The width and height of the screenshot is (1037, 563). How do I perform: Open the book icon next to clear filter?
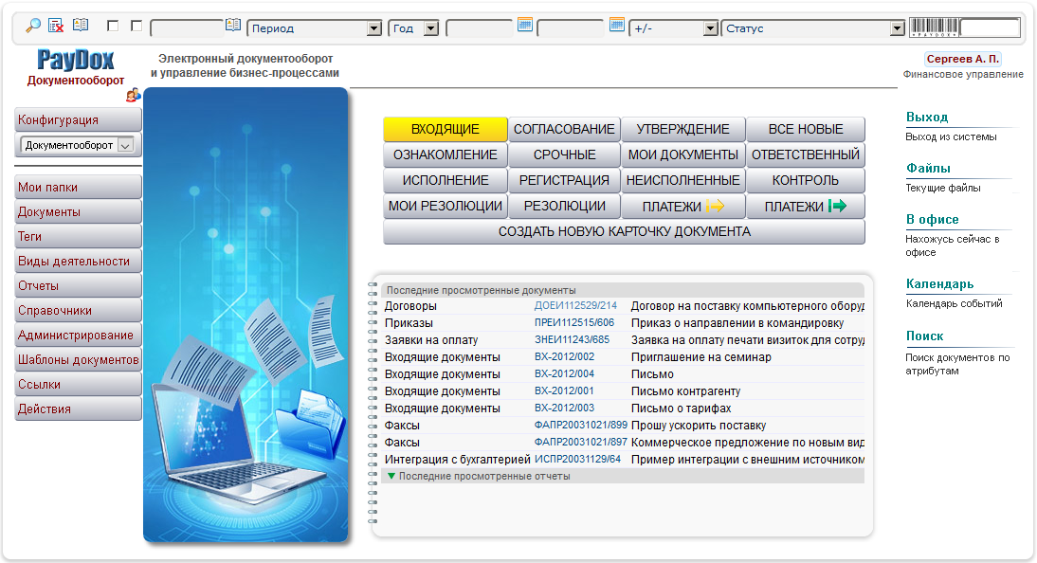point(81,26)
